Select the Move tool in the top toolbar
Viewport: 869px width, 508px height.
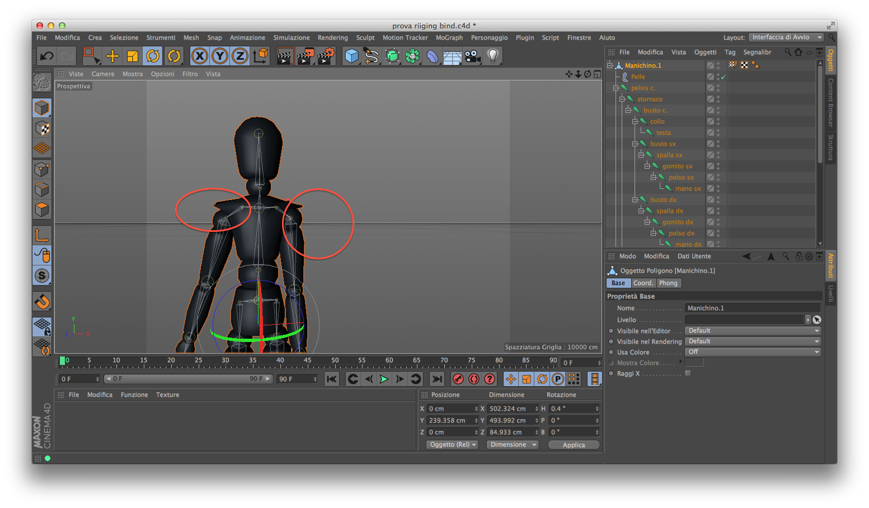tap(112, 56)
